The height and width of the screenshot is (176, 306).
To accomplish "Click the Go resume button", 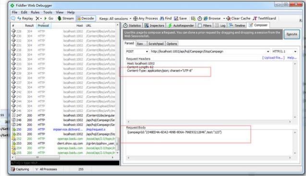I will click(x=49, y=18).
